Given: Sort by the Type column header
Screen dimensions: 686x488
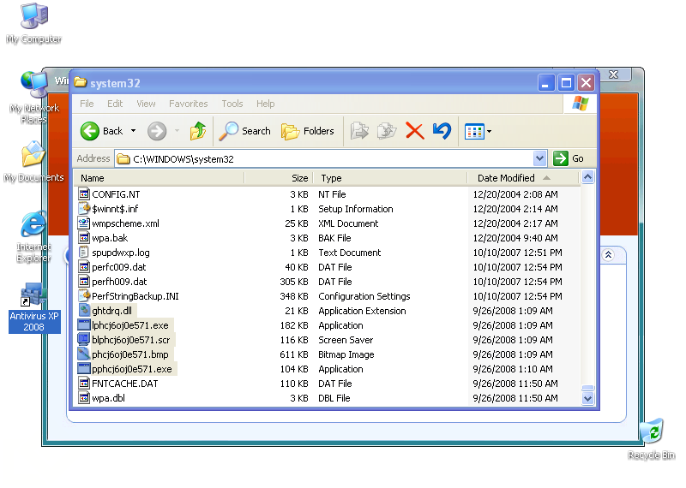Looking at the screenshot, I should click(x=390, y=178).
